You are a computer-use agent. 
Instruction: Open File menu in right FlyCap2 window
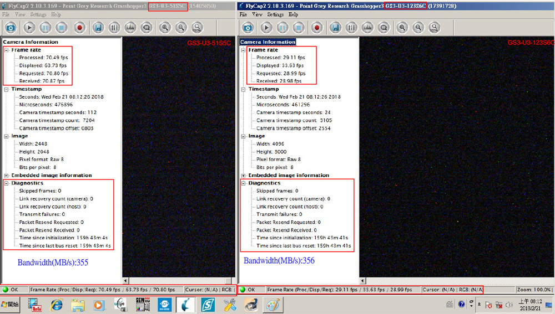(243, 14)
